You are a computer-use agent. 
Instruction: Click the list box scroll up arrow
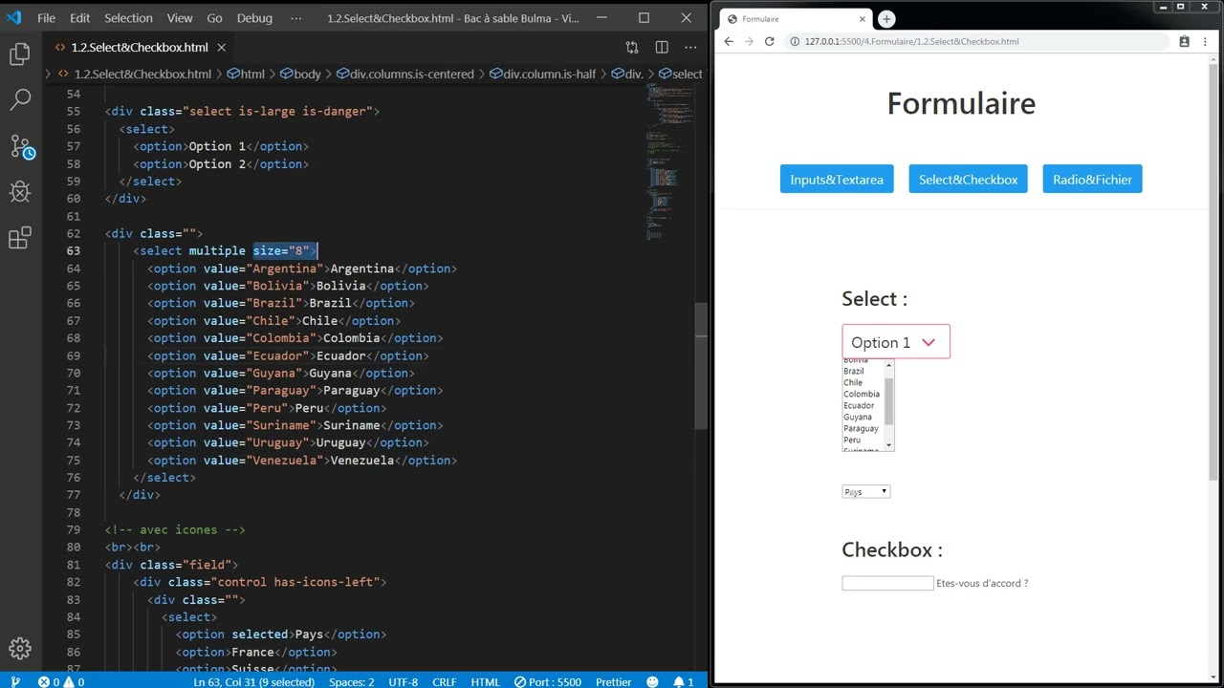coord(889,365)
